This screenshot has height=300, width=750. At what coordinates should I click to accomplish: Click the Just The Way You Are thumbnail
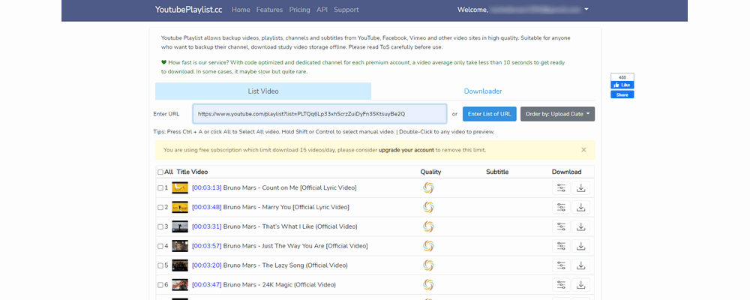(x=180, y=246)
